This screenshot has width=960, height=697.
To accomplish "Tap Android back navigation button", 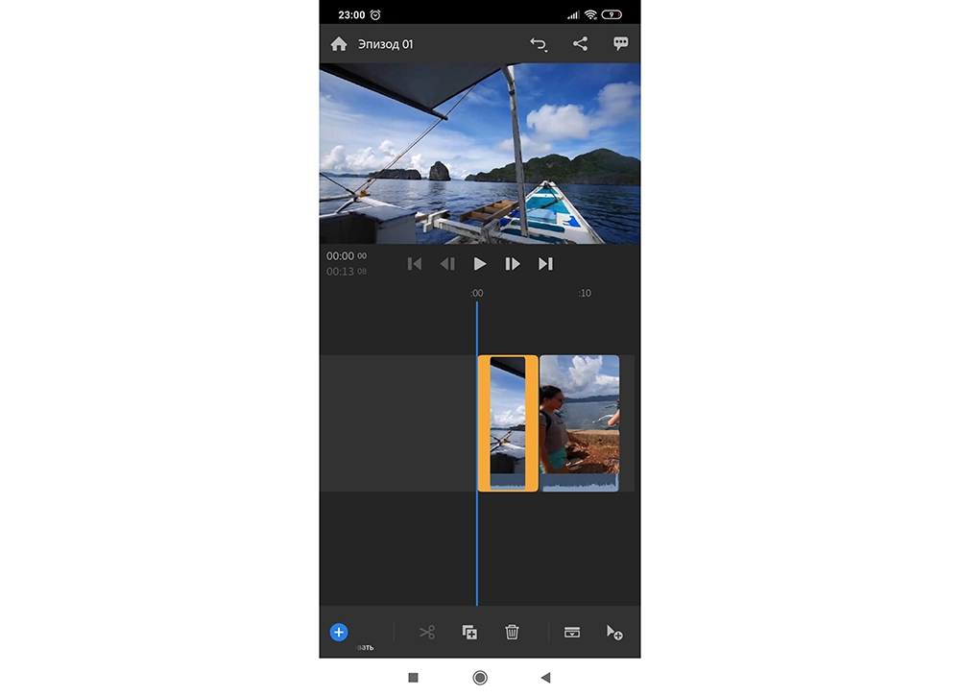I will pos(545,678).
